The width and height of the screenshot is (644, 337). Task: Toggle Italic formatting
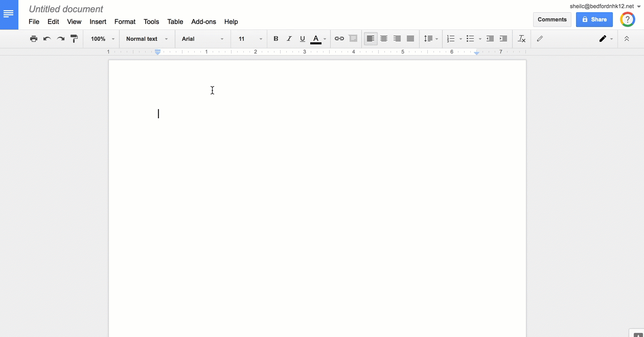pos(289,39)
